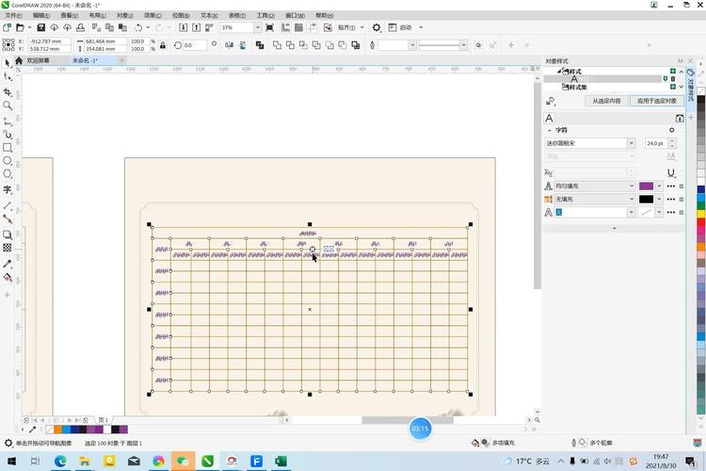Screen dimensions: 706x471
Task: Click the font size 24.0 pt field
Action: coord(656,143)
